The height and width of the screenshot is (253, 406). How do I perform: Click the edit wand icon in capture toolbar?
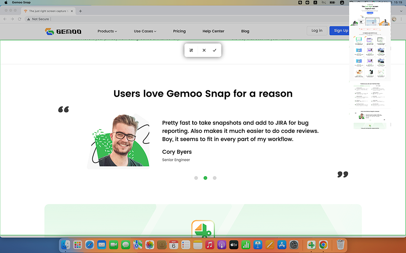pyautogui.click(x=191, y=50)
